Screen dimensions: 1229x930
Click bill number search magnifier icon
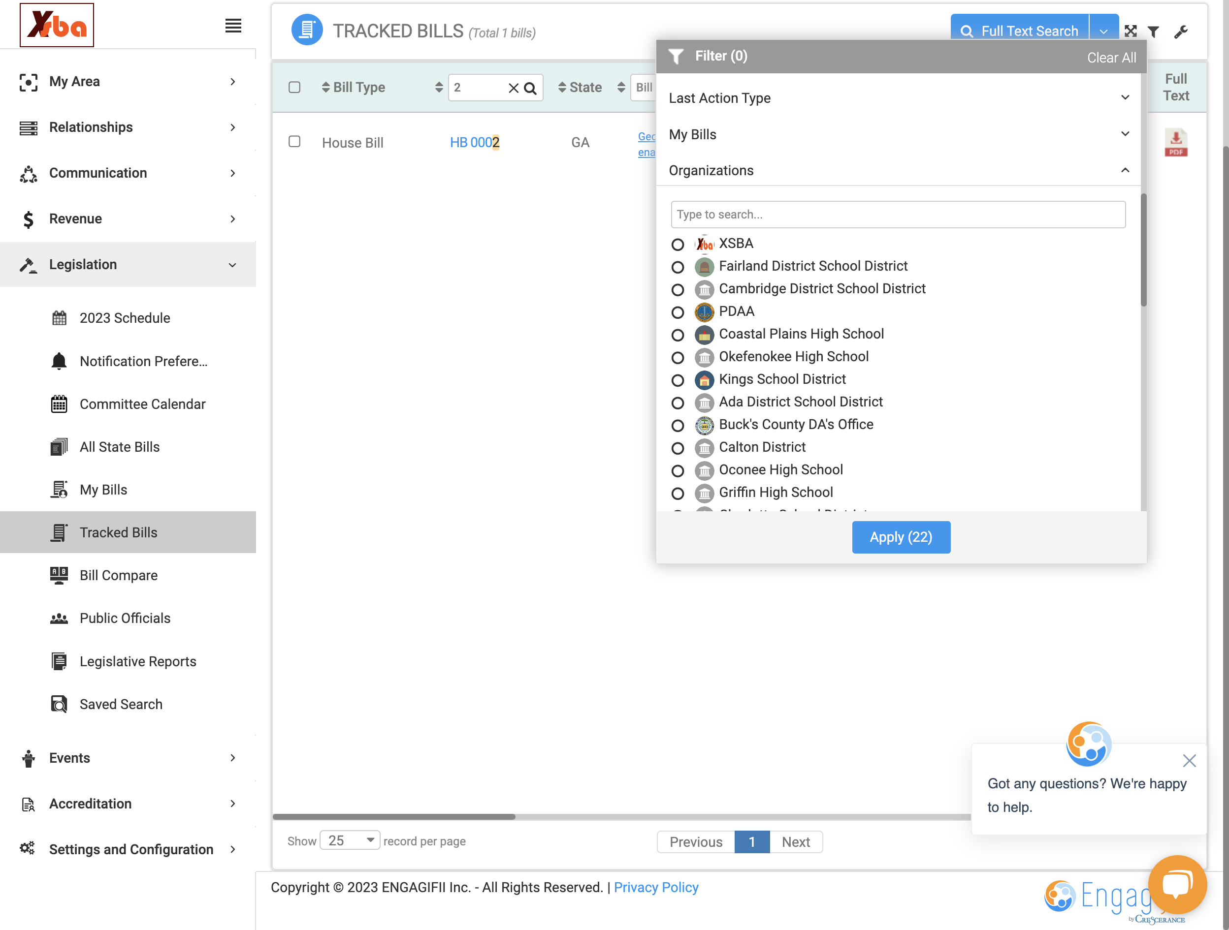click(531, 88)
